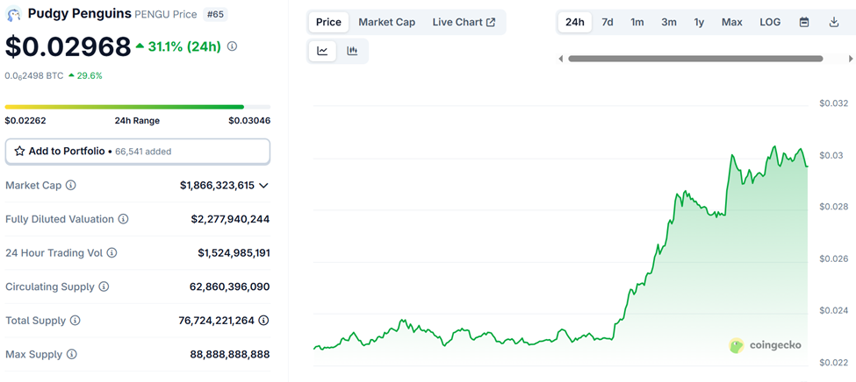Open info tooltip next to 24h percentage
Viewport: 856px width, 382px height.
232,46
